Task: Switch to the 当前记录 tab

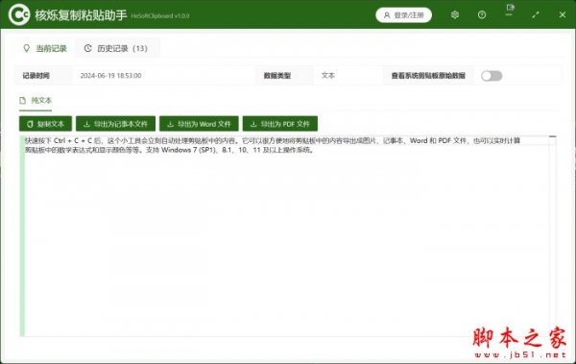Action: (x=45, y=48)
